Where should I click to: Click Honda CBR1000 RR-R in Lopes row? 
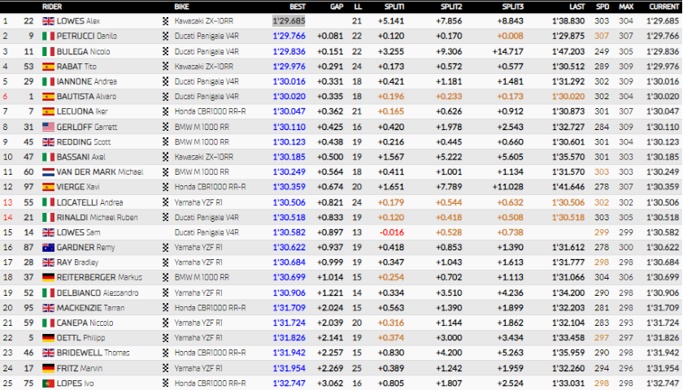pos(210,383)
